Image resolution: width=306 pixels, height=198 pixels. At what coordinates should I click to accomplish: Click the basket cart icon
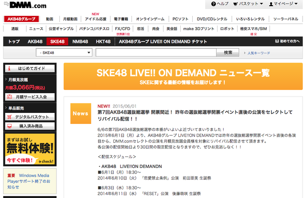click(236, 4)
